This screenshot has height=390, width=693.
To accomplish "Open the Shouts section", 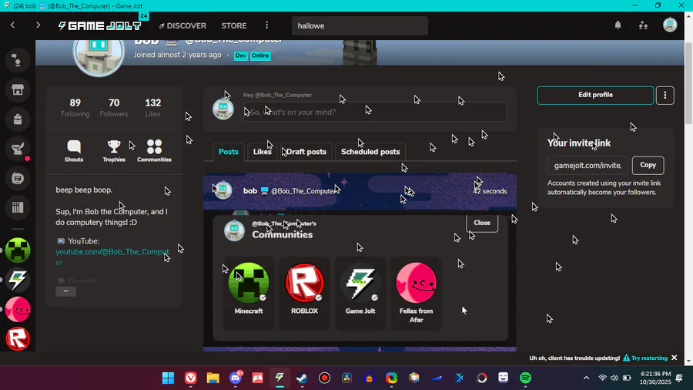I will click(74, 151).
